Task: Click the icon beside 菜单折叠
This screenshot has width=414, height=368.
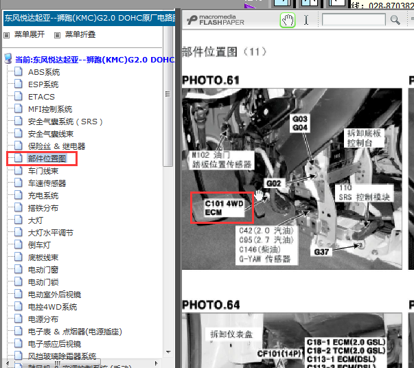Action: click(57, 35)
